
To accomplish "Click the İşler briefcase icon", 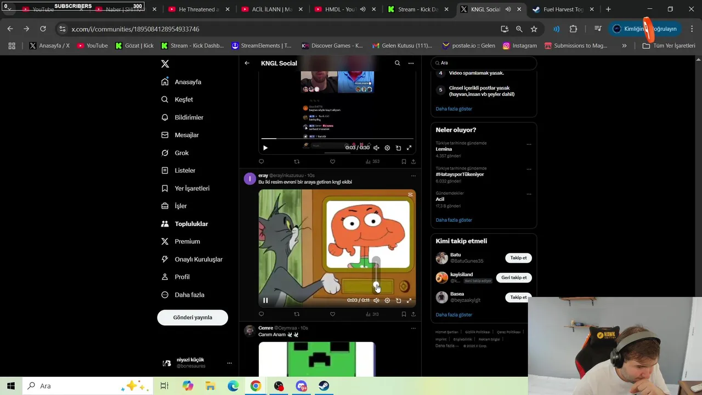I will click(x=165, y=206).
